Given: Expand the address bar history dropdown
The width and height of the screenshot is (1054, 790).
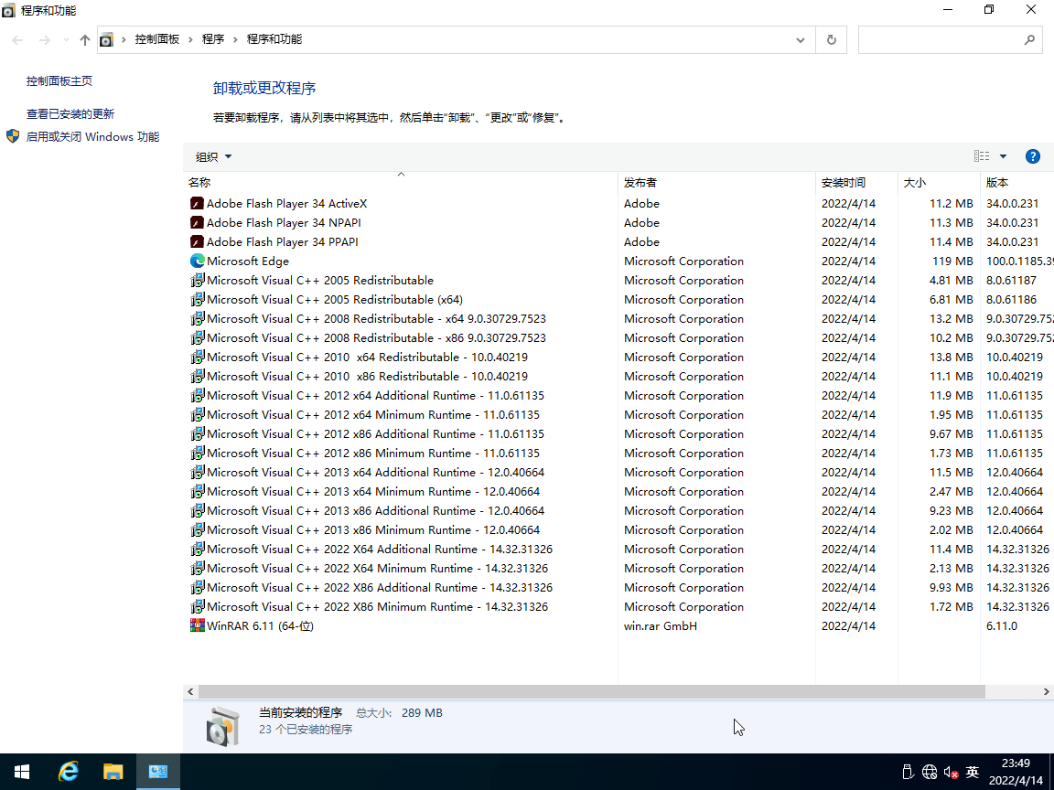Looking at the screenshot, I should [x=801, y=40].
